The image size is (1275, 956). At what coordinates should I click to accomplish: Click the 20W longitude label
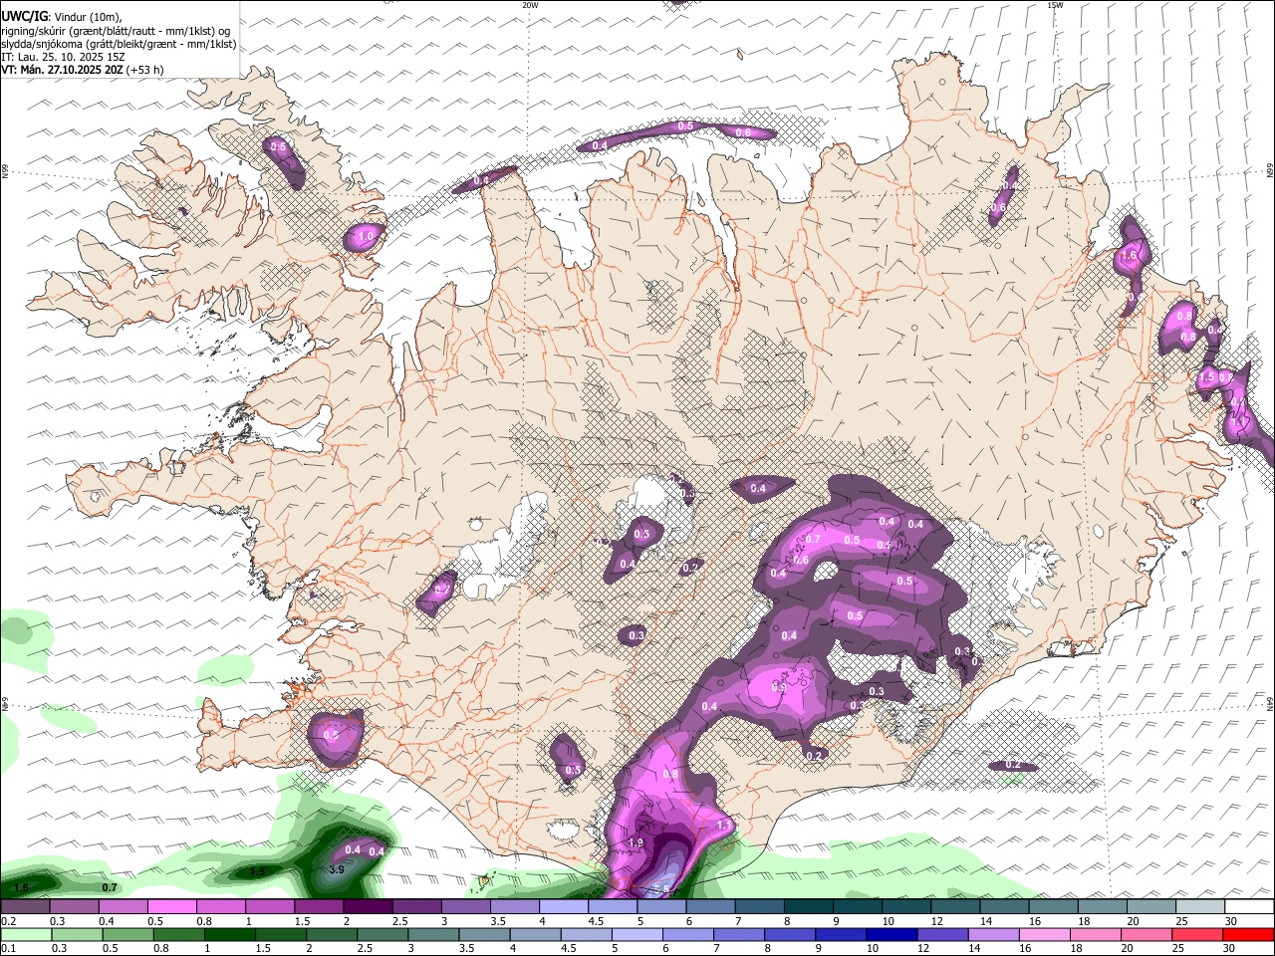[530, 5]
